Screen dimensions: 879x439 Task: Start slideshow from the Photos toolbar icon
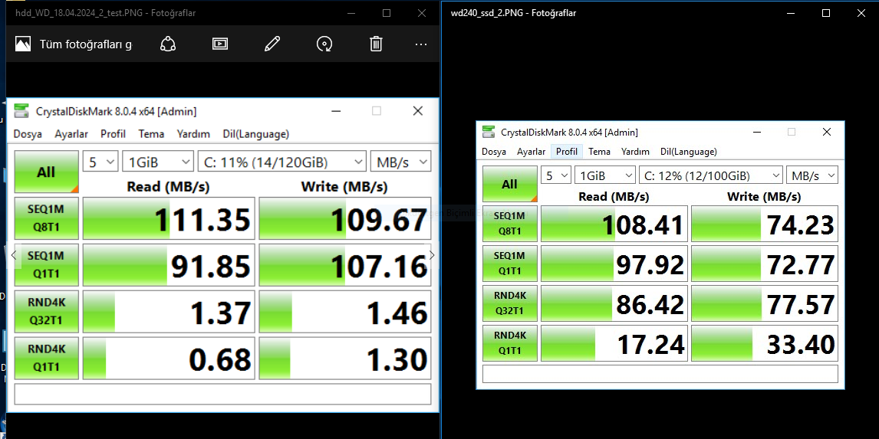pyautogui.click(x=219, y=44)
